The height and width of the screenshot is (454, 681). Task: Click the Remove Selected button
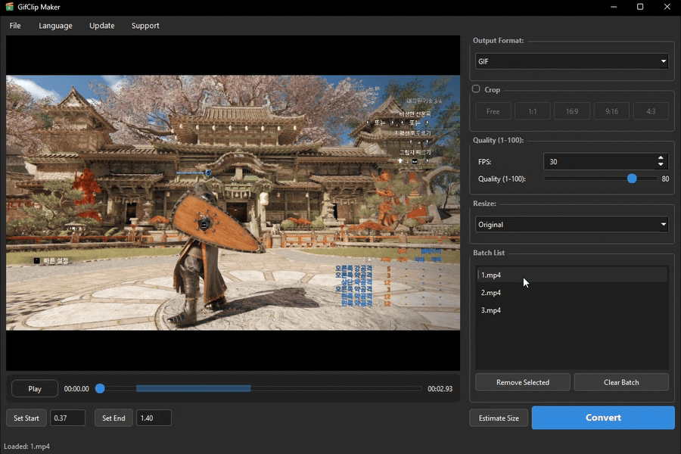(523, 382)
